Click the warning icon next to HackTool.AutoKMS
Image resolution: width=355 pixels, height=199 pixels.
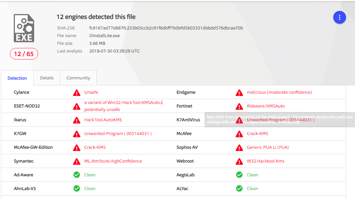tap(77, 120)
